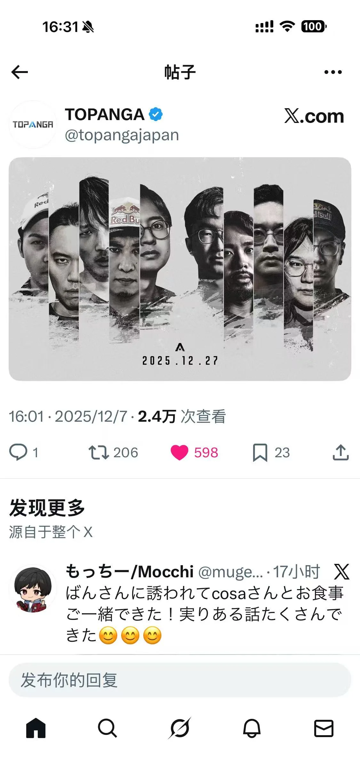Screen dimensions: 360x780
Task: Go back with the left arrow
Action: (x=20, y=72)
